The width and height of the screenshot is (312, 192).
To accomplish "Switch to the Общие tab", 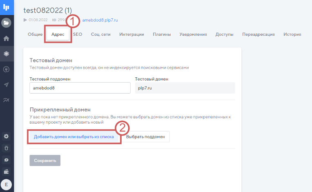I will (x=35, y=35).
